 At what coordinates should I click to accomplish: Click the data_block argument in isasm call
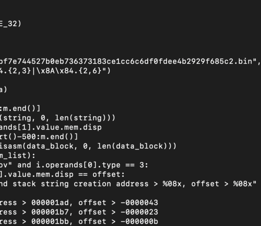50,146
